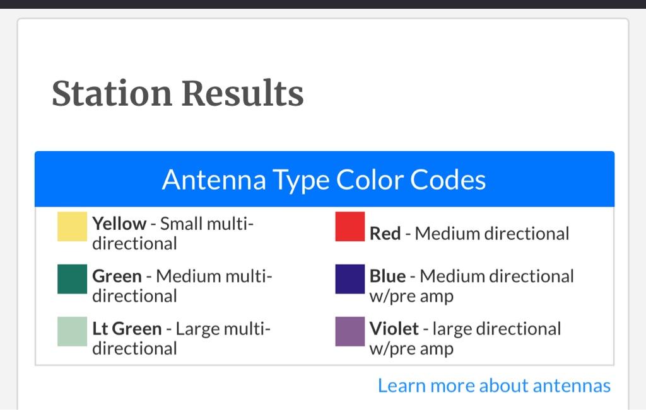Click the dark bar at the top
This screenshot has width=646, height=410.
tap(323, 4)
